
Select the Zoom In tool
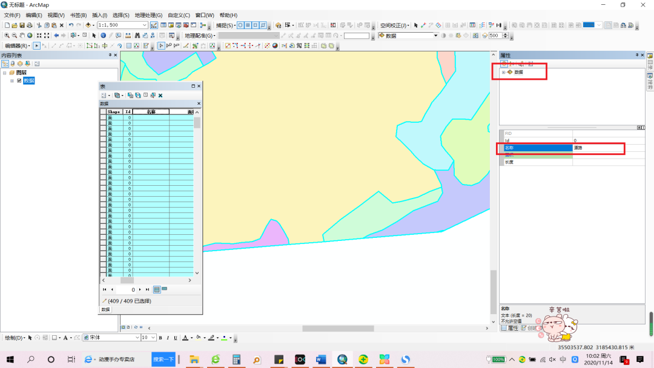pyautogui.click(x=7, y=36)
